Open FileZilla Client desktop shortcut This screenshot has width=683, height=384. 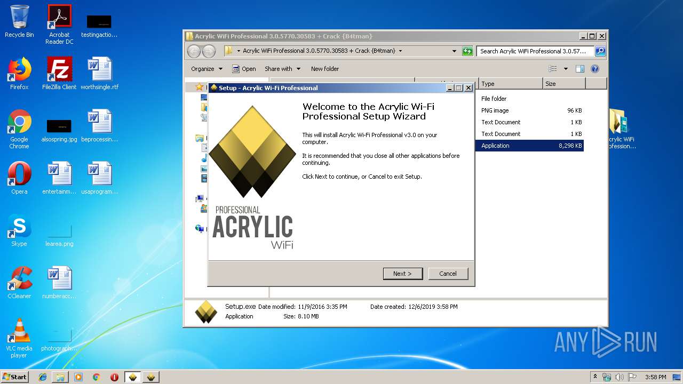tap(59, 74)
